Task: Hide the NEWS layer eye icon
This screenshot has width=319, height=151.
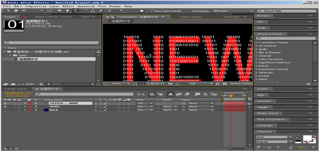Action: point(5,106)
